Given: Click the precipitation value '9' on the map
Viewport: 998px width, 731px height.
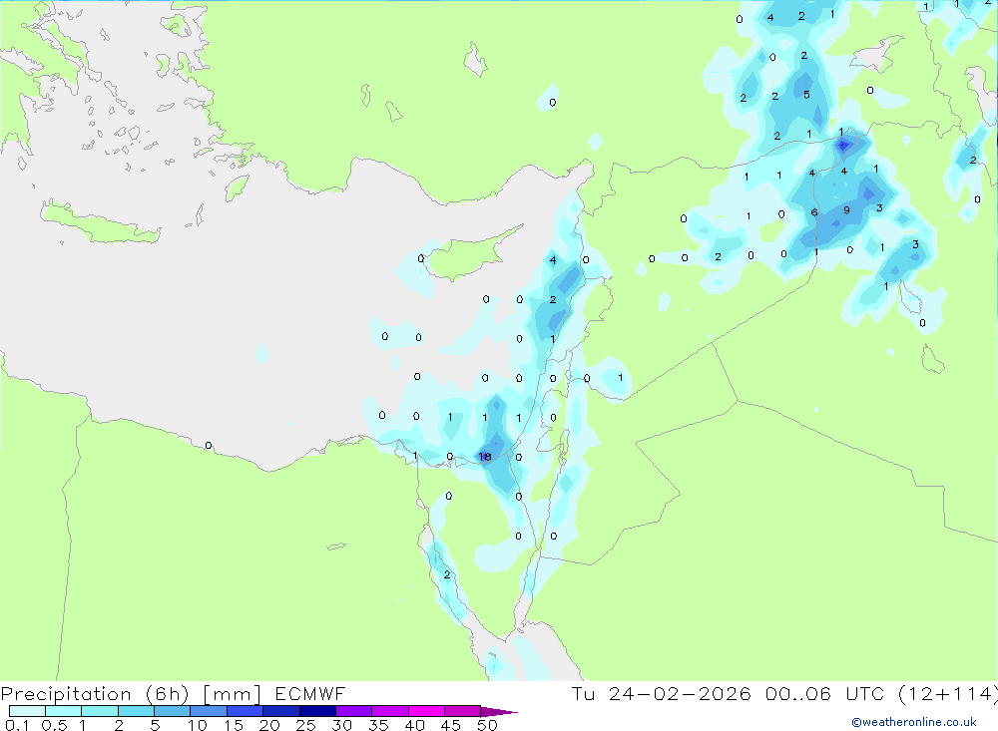Looking at the screenshot, I should [846, 210].
